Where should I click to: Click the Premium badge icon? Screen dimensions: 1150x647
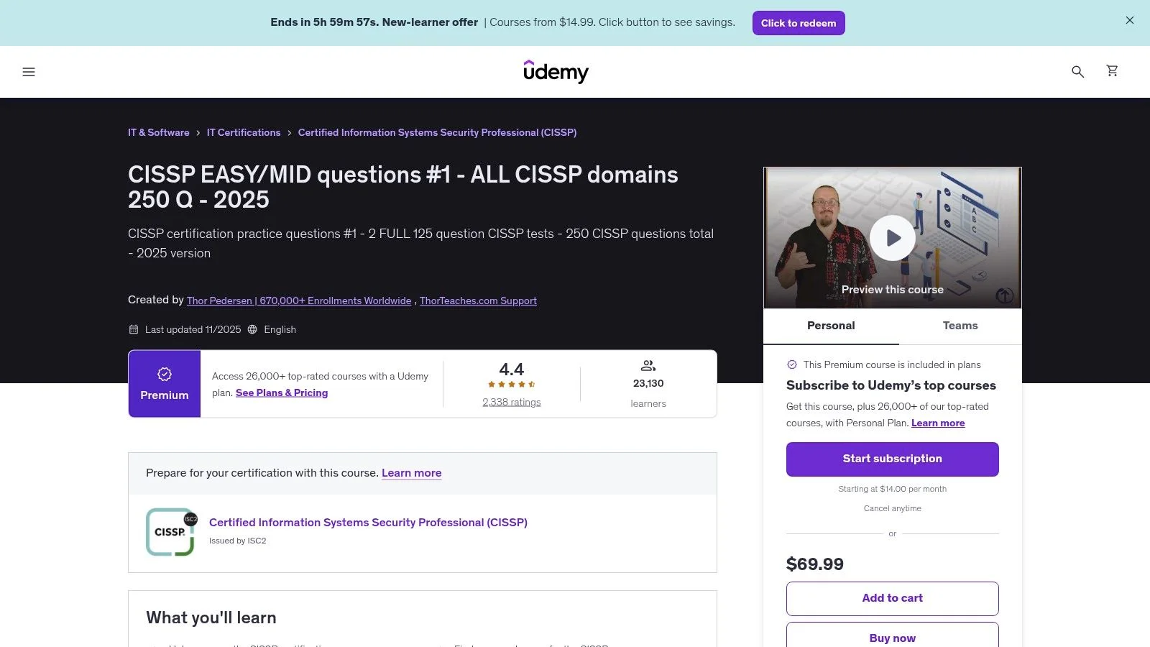click(x=165, y=374)
